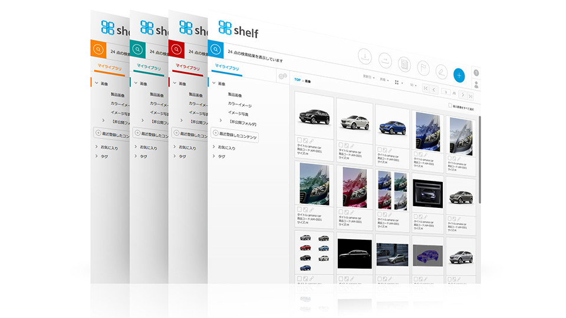Select the 製品画像 folder in sidebar
Screen dimensions: 566x318
point(238,94)
